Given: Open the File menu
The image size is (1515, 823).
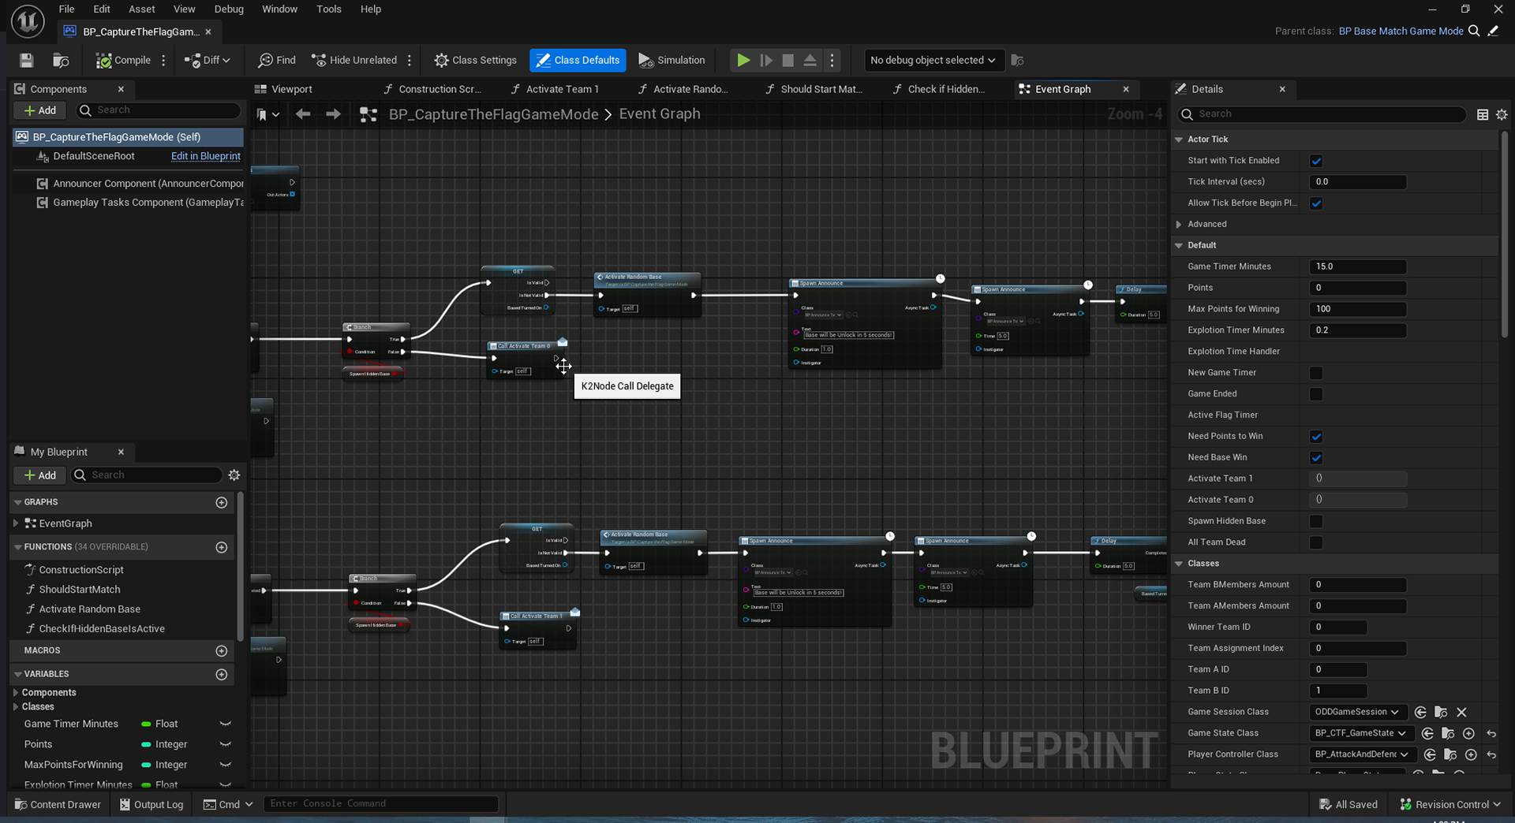Looking at the screenshot, I should tap(66, 9).
